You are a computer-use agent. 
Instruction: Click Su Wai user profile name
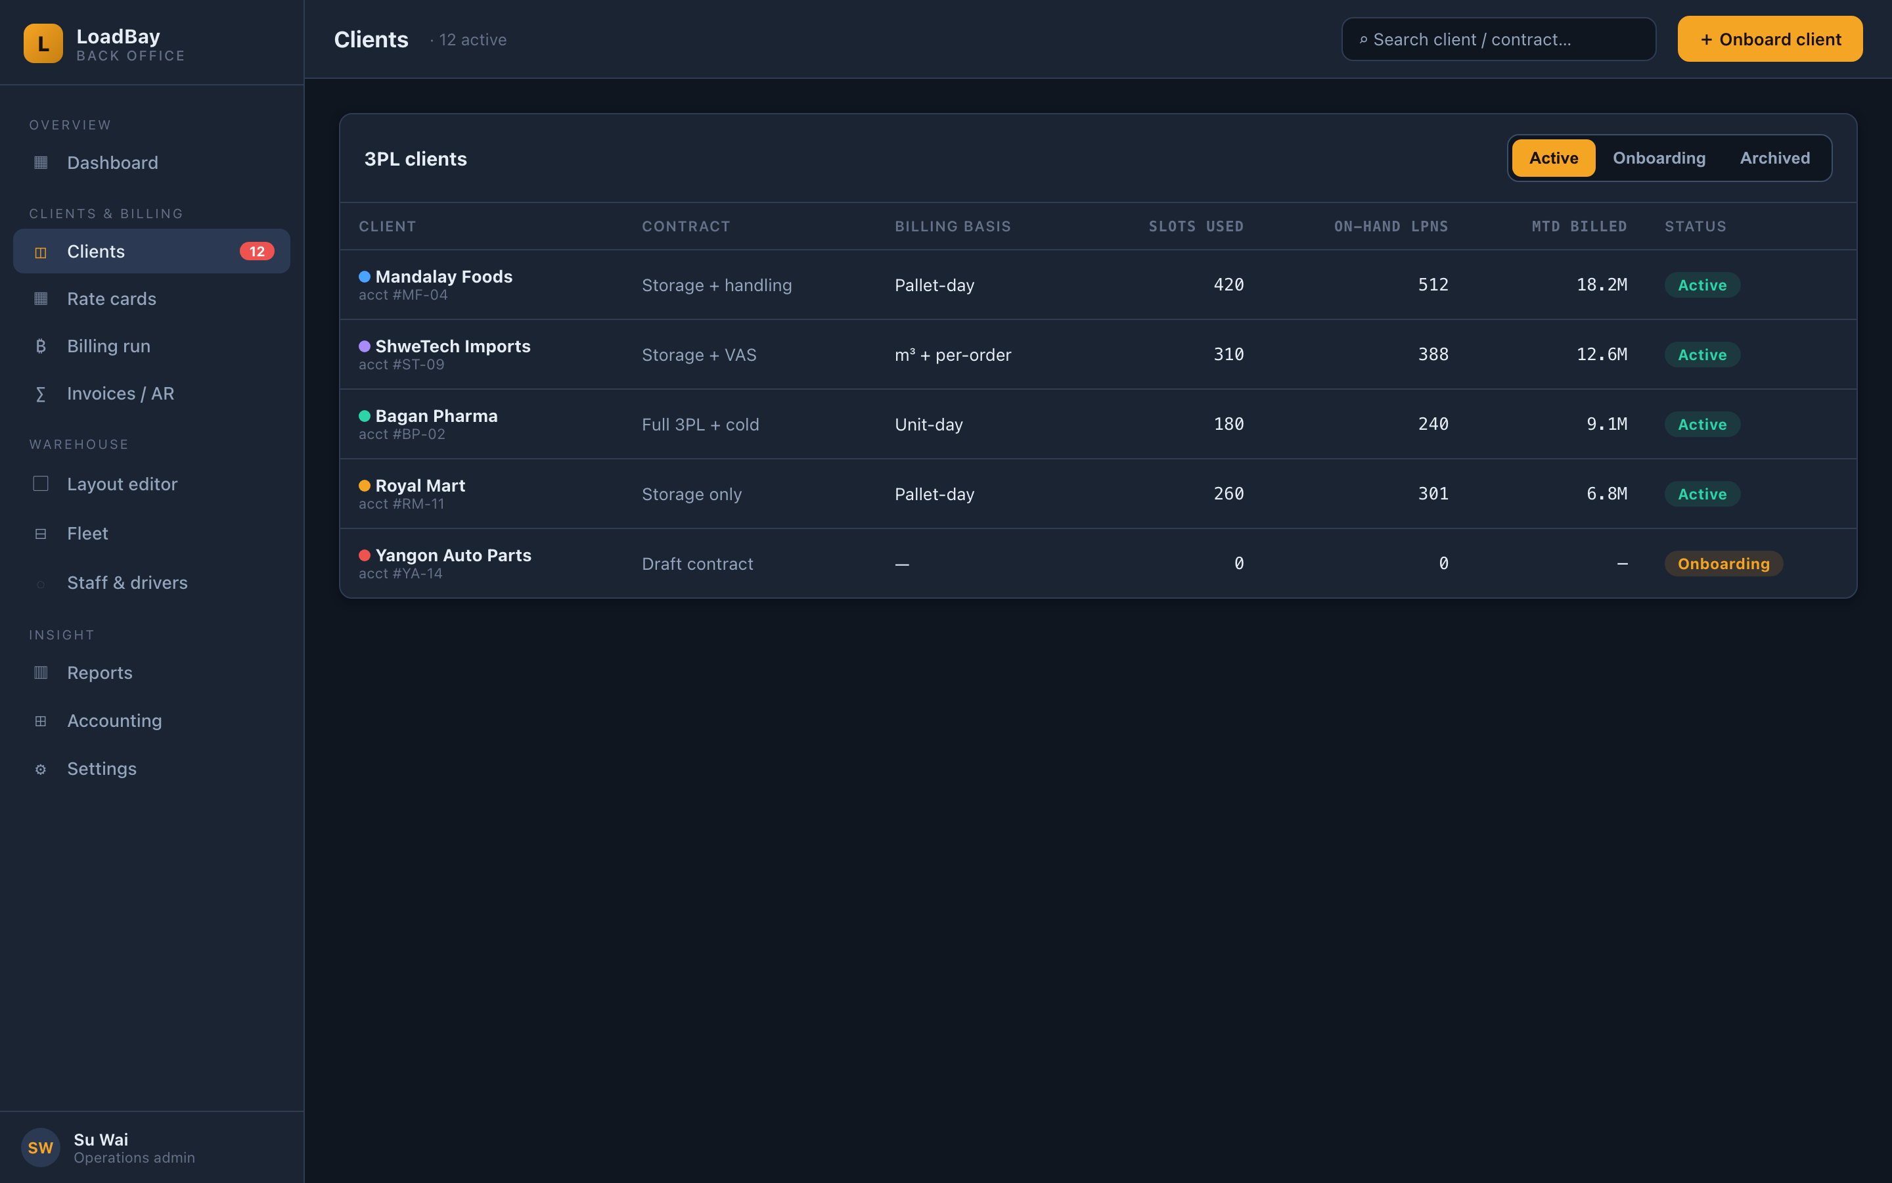coord(101,1139)
